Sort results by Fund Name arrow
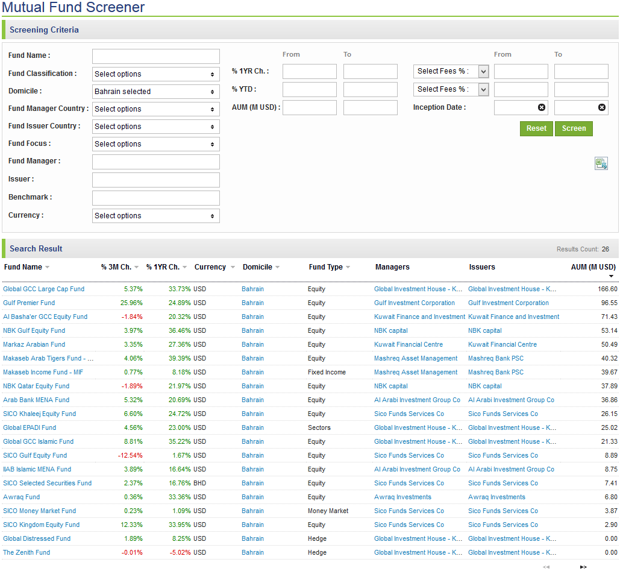 47,268
